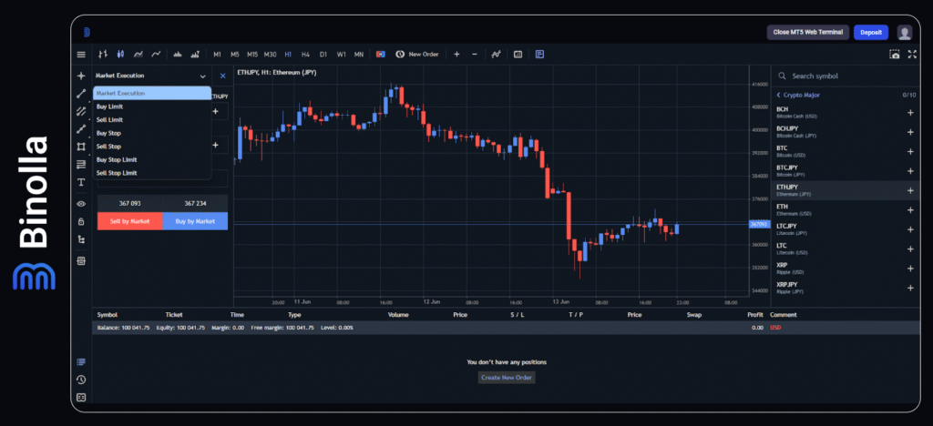Click the Search symbol field

[x=838, y=76]
